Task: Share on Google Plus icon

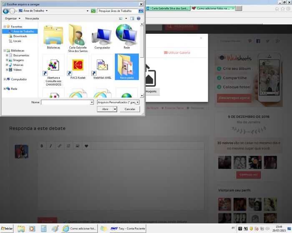Action: pos(277,41)
